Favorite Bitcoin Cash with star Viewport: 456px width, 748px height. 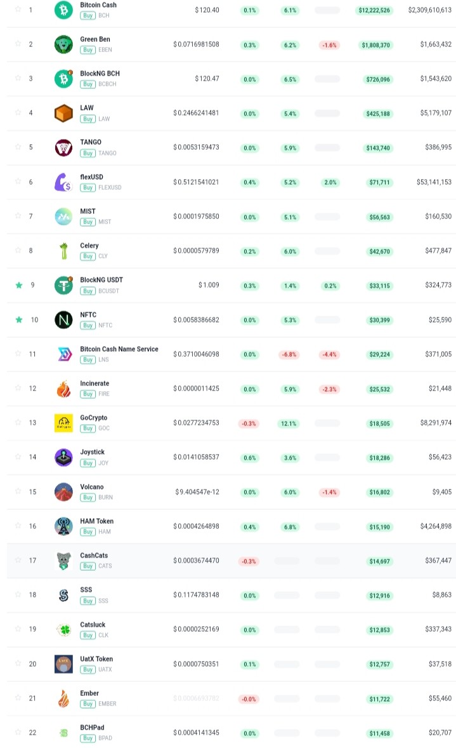pos(18,9)
